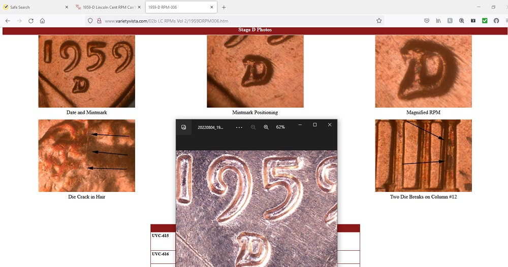Click the 62% zoom level readout
This screenshot has width=508, height=267.
(x=280, y=127)
